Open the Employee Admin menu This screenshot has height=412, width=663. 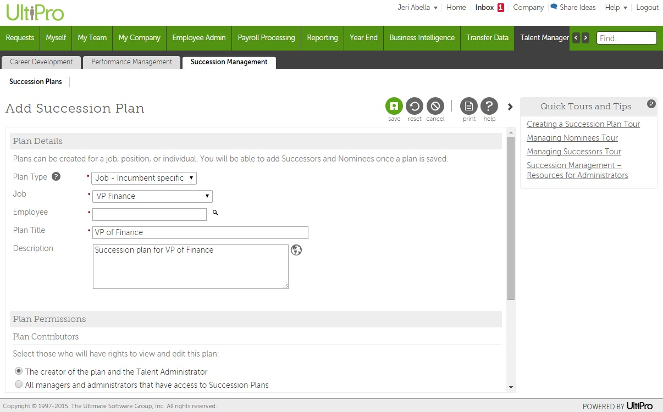click(199, 38)
